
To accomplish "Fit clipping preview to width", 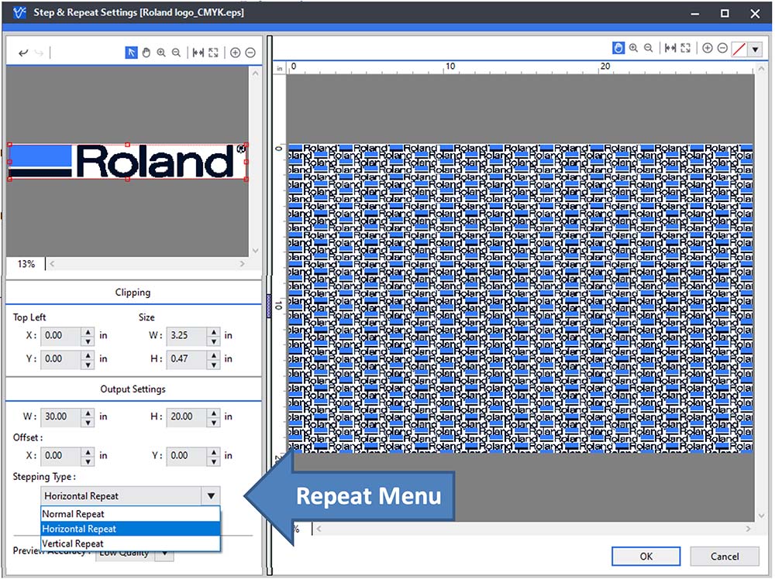I will coord(198,53).
